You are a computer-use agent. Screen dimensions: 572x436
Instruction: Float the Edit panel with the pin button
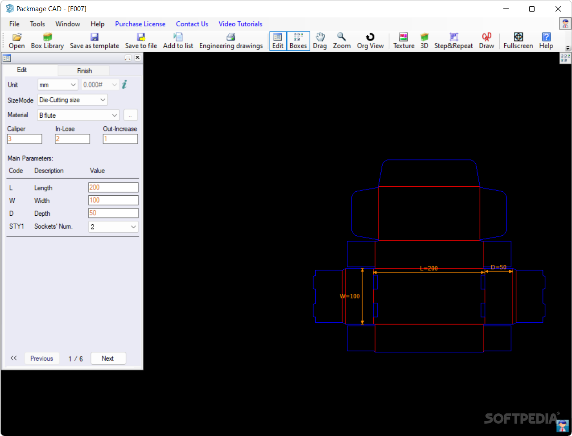pos(128,58)
